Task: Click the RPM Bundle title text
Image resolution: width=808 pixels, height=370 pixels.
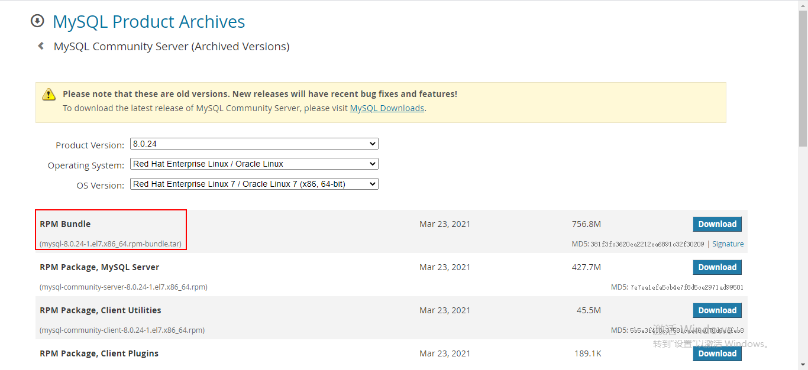Action: (x=65, y=224)
